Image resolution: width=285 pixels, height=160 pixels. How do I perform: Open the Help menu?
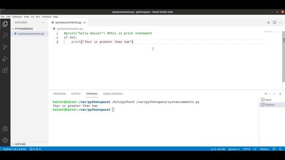[55, 17]
